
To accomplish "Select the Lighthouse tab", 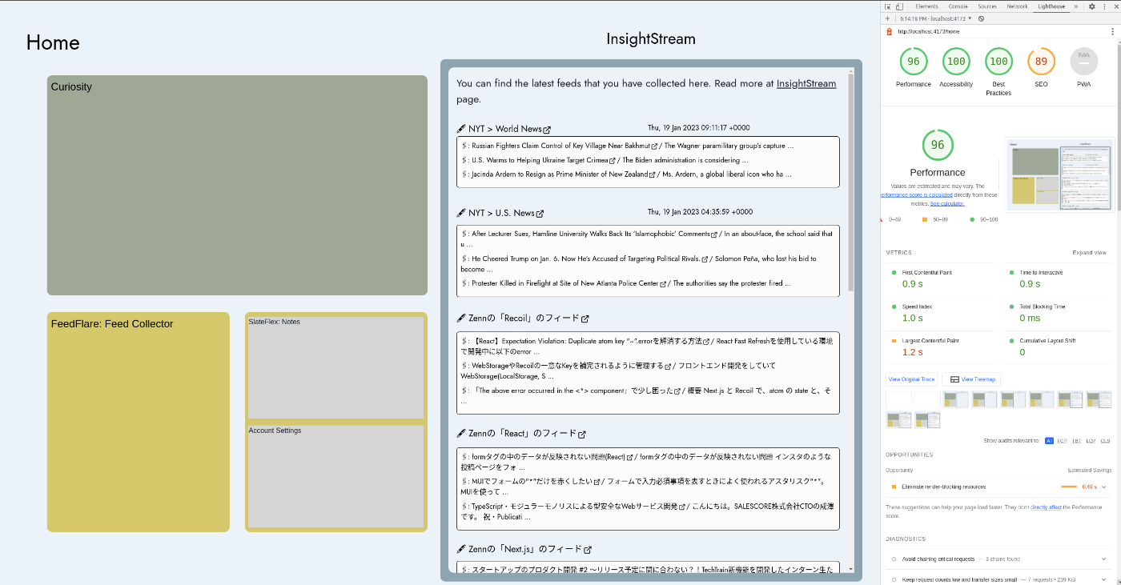I will coord(1051,6).
